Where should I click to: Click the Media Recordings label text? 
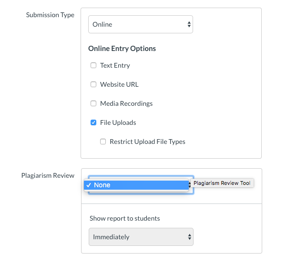click(x=126, y=103)
